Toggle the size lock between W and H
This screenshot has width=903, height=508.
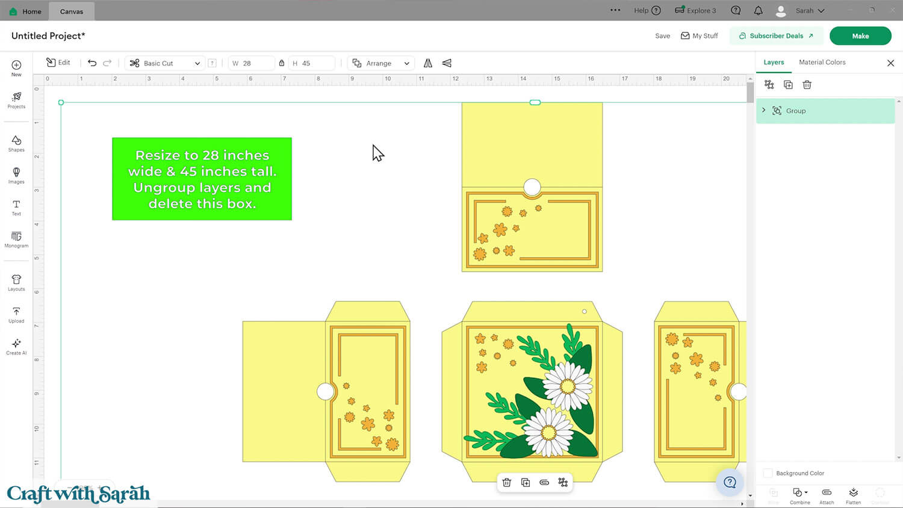click(x=282, y=63)
